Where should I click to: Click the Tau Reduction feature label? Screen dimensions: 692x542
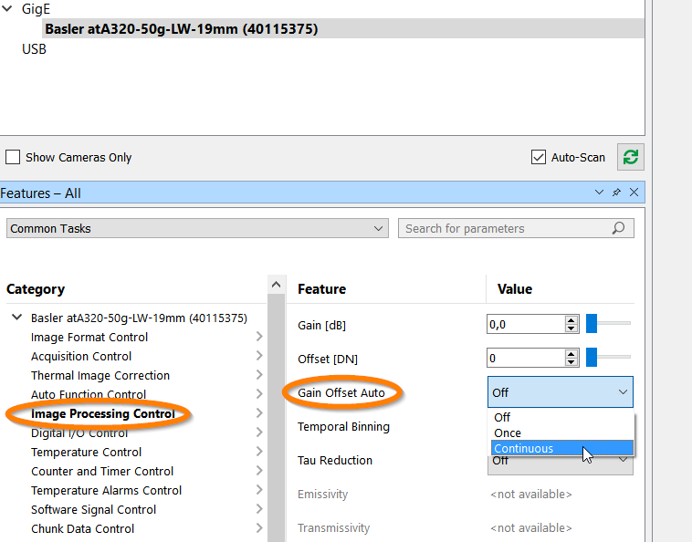pos(334,460)
